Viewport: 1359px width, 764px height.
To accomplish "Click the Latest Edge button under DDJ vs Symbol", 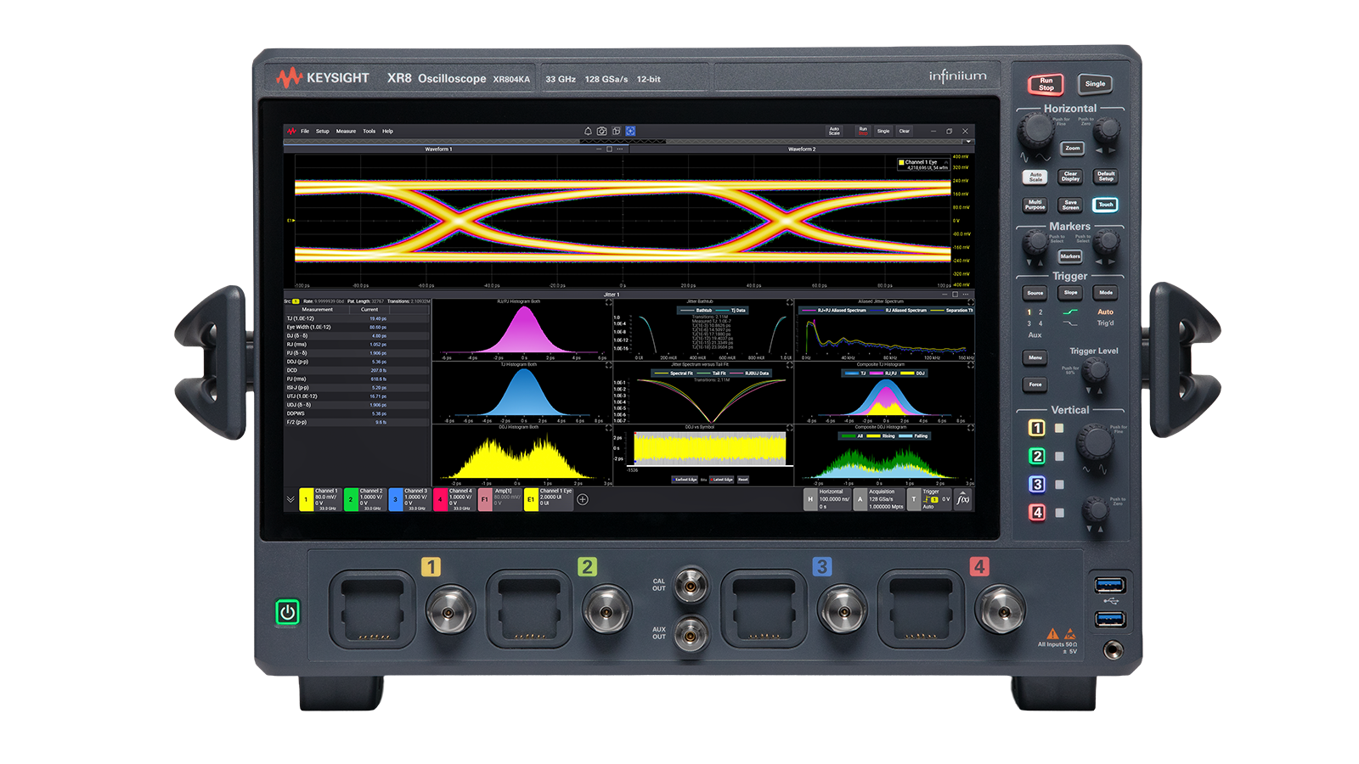I will tap(721, 480).
